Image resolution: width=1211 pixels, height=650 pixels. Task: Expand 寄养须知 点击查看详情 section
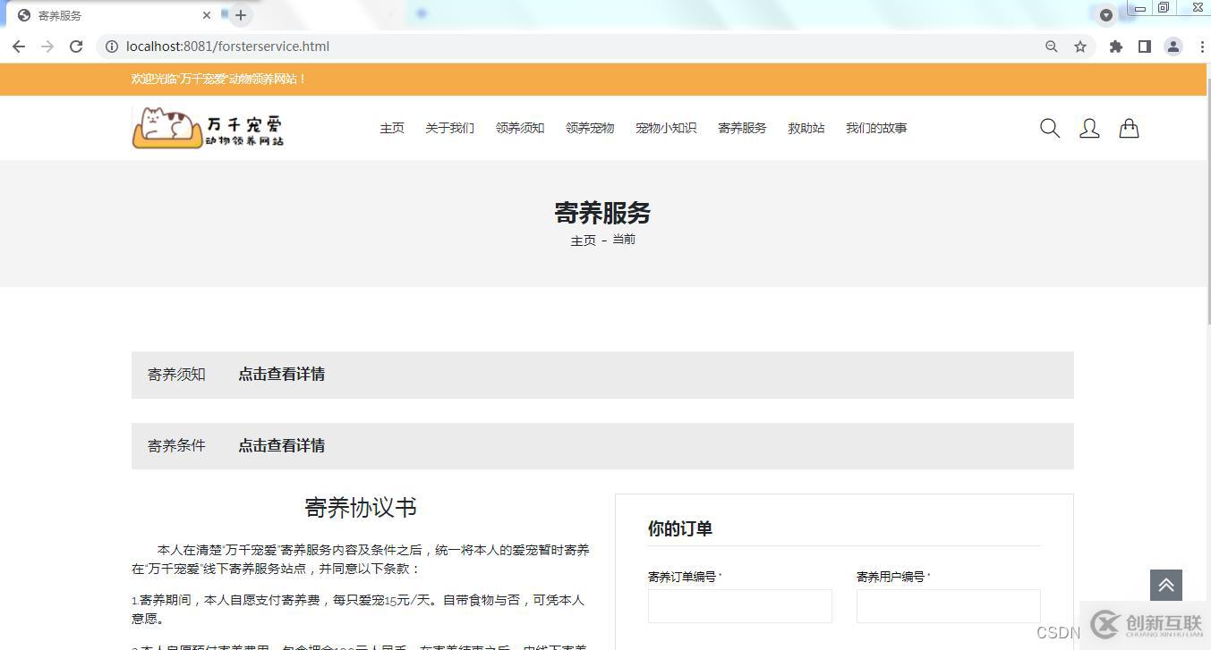(281, 375)
